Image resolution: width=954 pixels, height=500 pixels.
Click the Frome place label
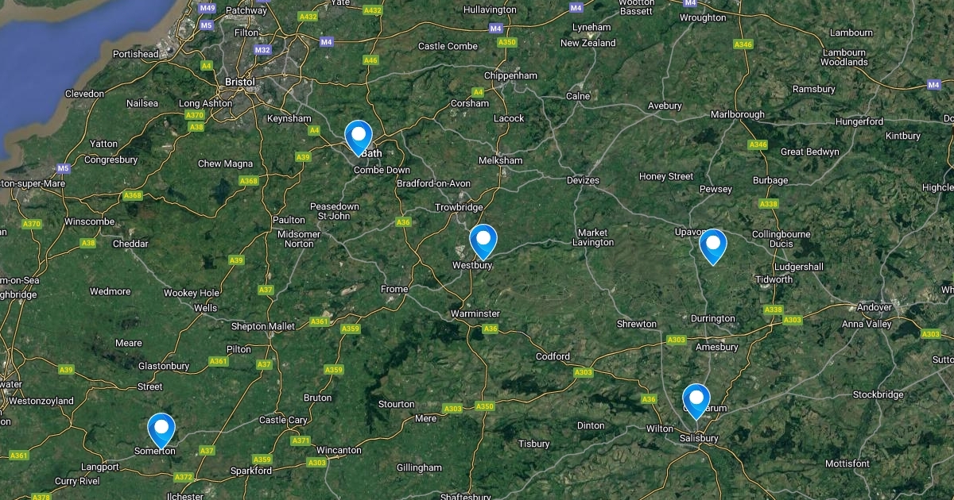pyautogui.click(x=394, y=289)
